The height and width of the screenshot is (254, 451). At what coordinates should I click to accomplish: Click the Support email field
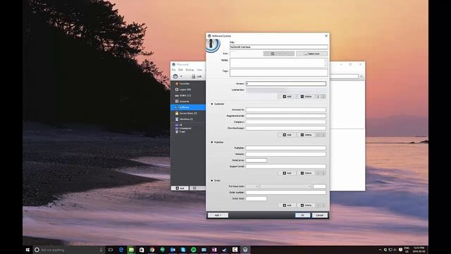click(x=285, y=167)
